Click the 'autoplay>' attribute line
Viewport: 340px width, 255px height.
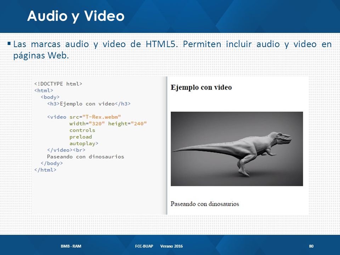point(84,143)
